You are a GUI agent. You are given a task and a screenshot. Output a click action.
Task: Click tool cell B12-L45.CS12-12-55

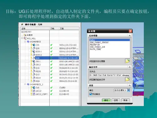coord(69,75)
